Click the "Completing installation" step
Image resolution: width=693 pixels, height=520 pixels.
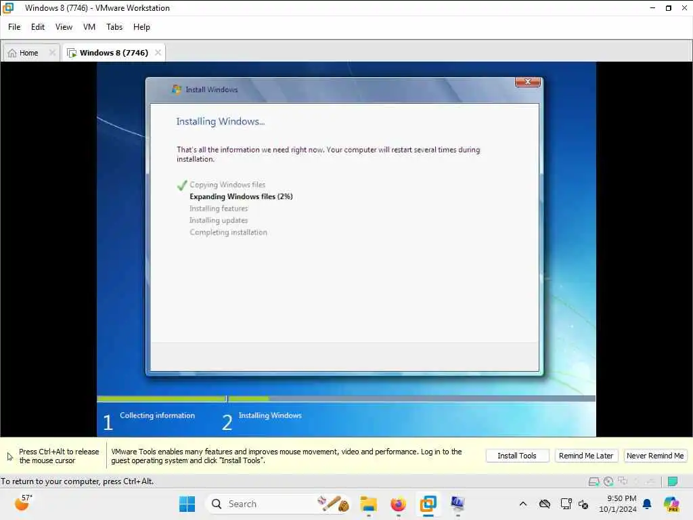pyautogui.click(x=229, y=232)
